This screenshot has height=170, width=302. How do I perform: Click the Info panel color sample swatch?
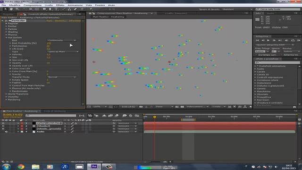[257, 19]
